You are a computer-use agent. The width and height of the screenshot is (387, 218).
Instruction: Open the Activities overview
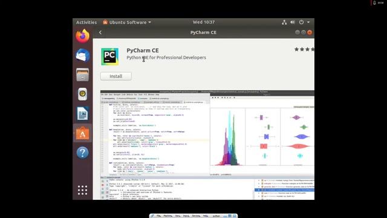point(86,22)
